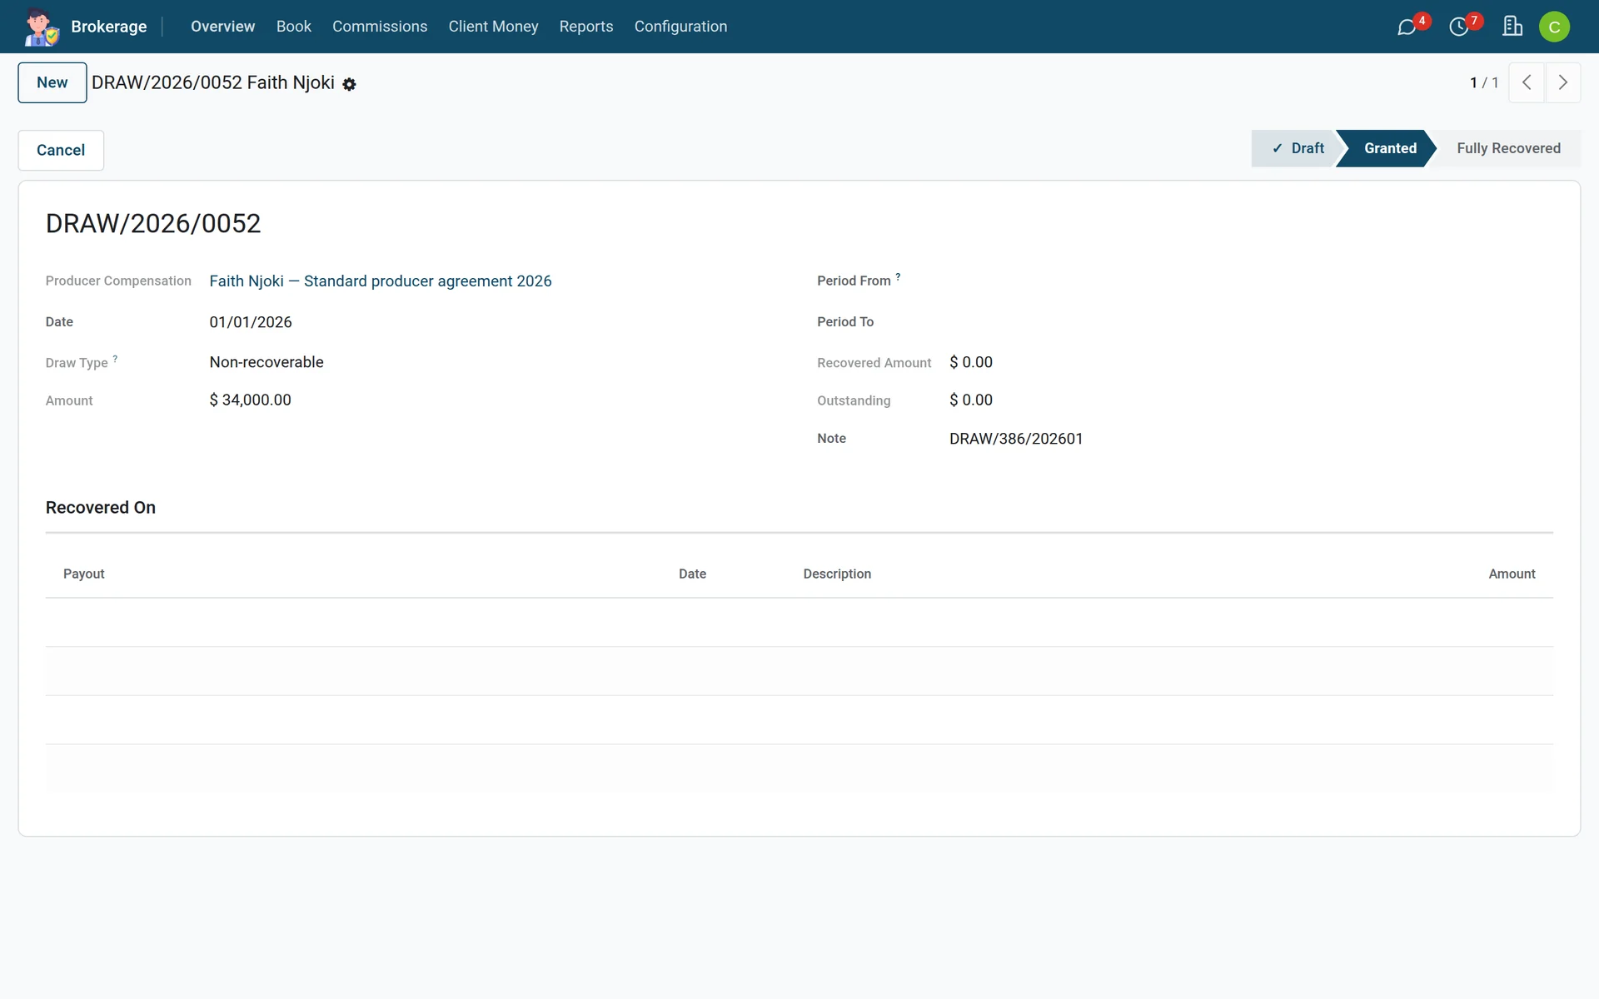Select the date value 01/01/2026

point(251,322)
